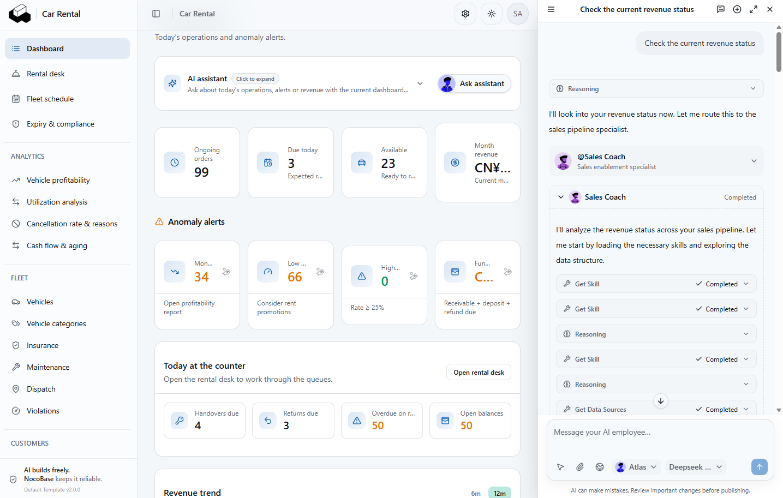783x498 pixels.
Task: Toggle the sidebar collapse icon
Action: [156, 14]
